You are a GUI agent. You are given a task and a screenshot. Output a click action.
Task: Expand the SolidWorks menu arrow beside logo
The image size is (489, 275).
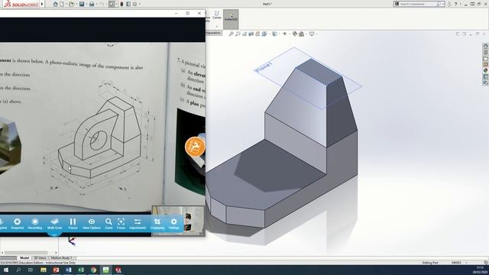coord(42,4)
